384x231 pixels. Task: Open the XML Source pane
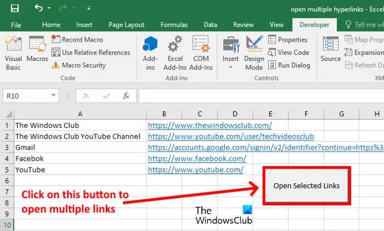coord(331,49)
